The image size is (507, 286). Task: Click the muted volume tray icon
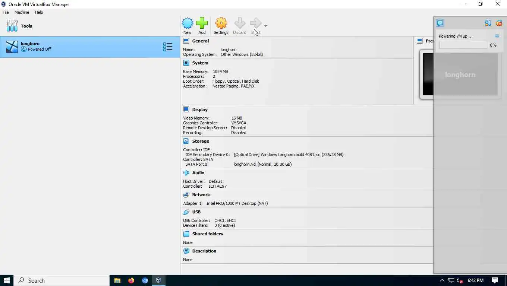(x=460, y=280)
